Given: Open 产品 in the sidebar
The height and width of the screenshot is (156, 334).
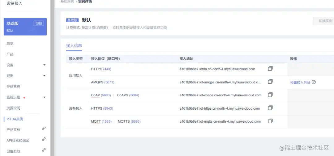Looking at the screenshot, I should [x=10, y=54].
